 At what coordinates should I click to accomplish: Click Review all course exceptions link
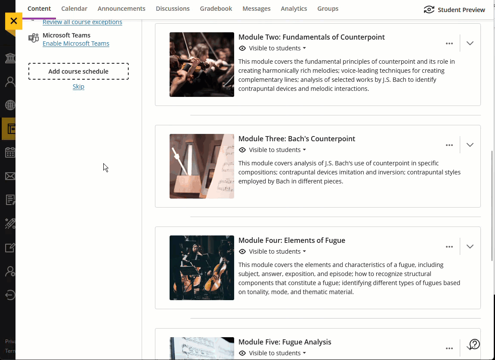point(82,22)
